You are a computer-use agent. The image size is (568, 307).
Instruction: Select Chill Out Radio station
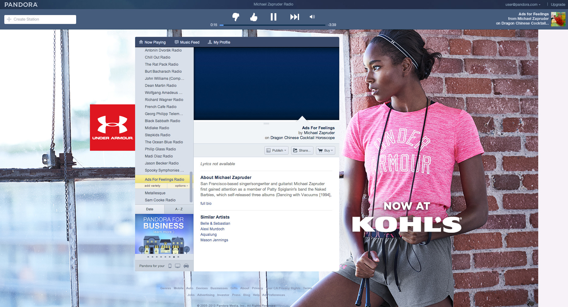[158, 57]
